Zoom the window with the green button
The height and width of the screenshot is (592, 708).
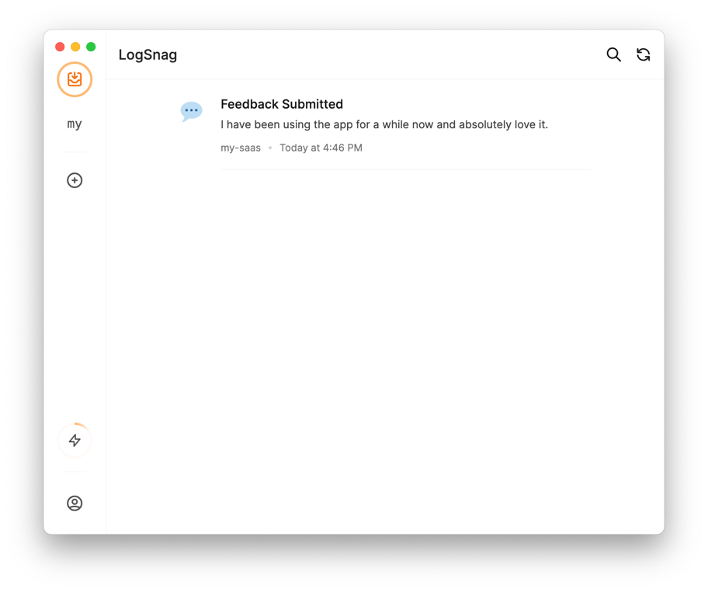91,47
